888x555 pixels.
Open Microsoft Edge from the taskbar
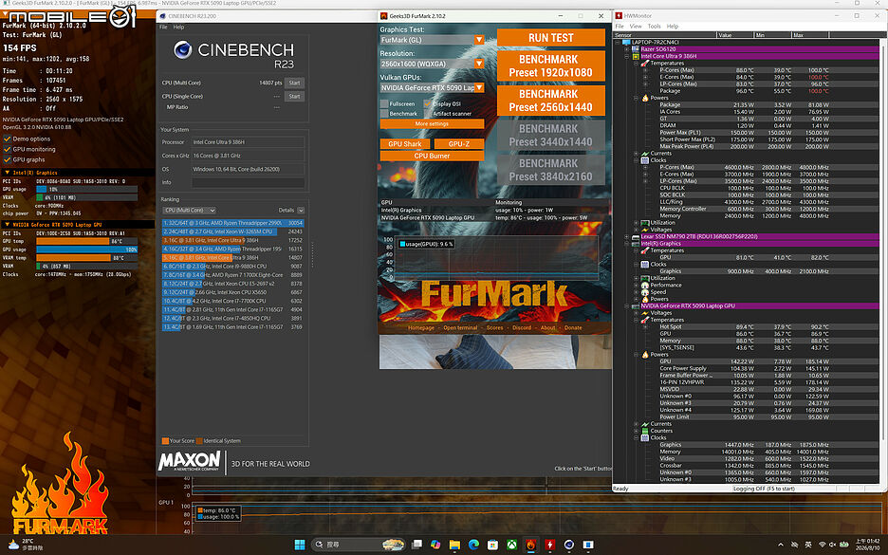pos(473,545)
